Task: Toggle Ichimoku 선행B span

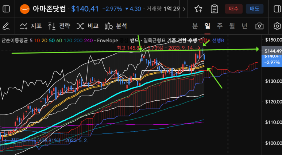Action: tap(218, 40)
